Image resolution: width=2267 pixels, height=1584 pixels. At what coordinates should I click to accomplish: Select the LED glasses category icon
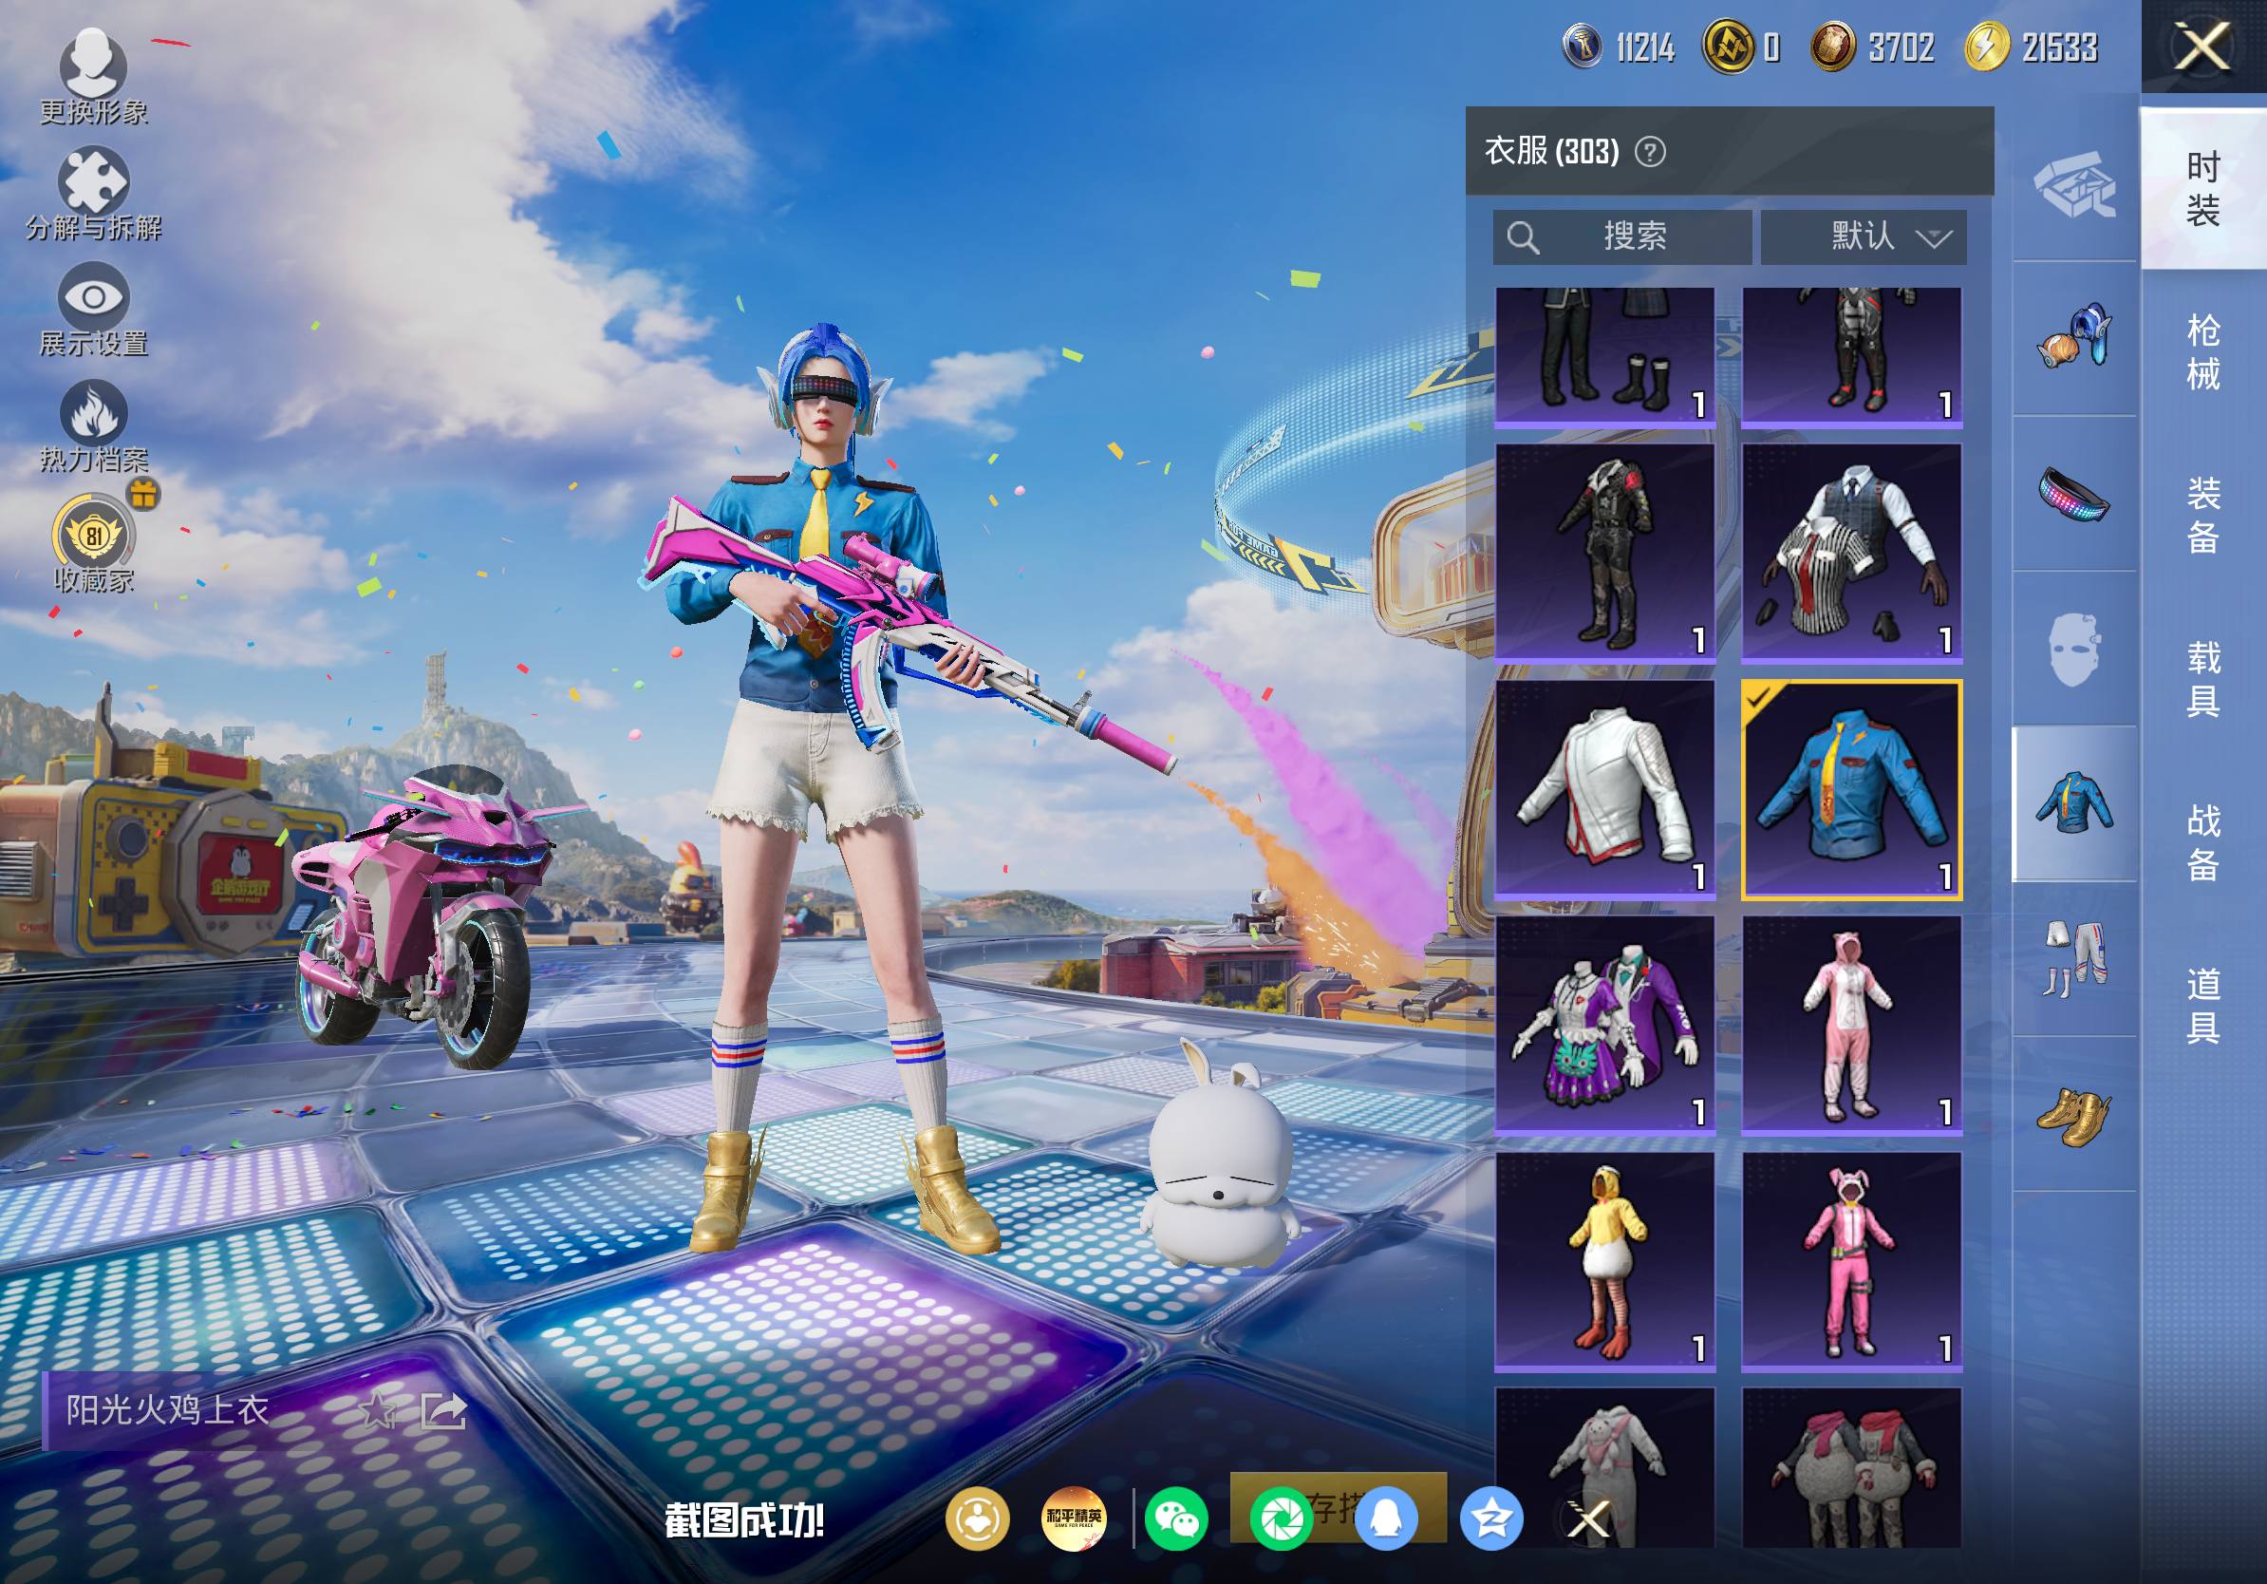click(2074, 494)
